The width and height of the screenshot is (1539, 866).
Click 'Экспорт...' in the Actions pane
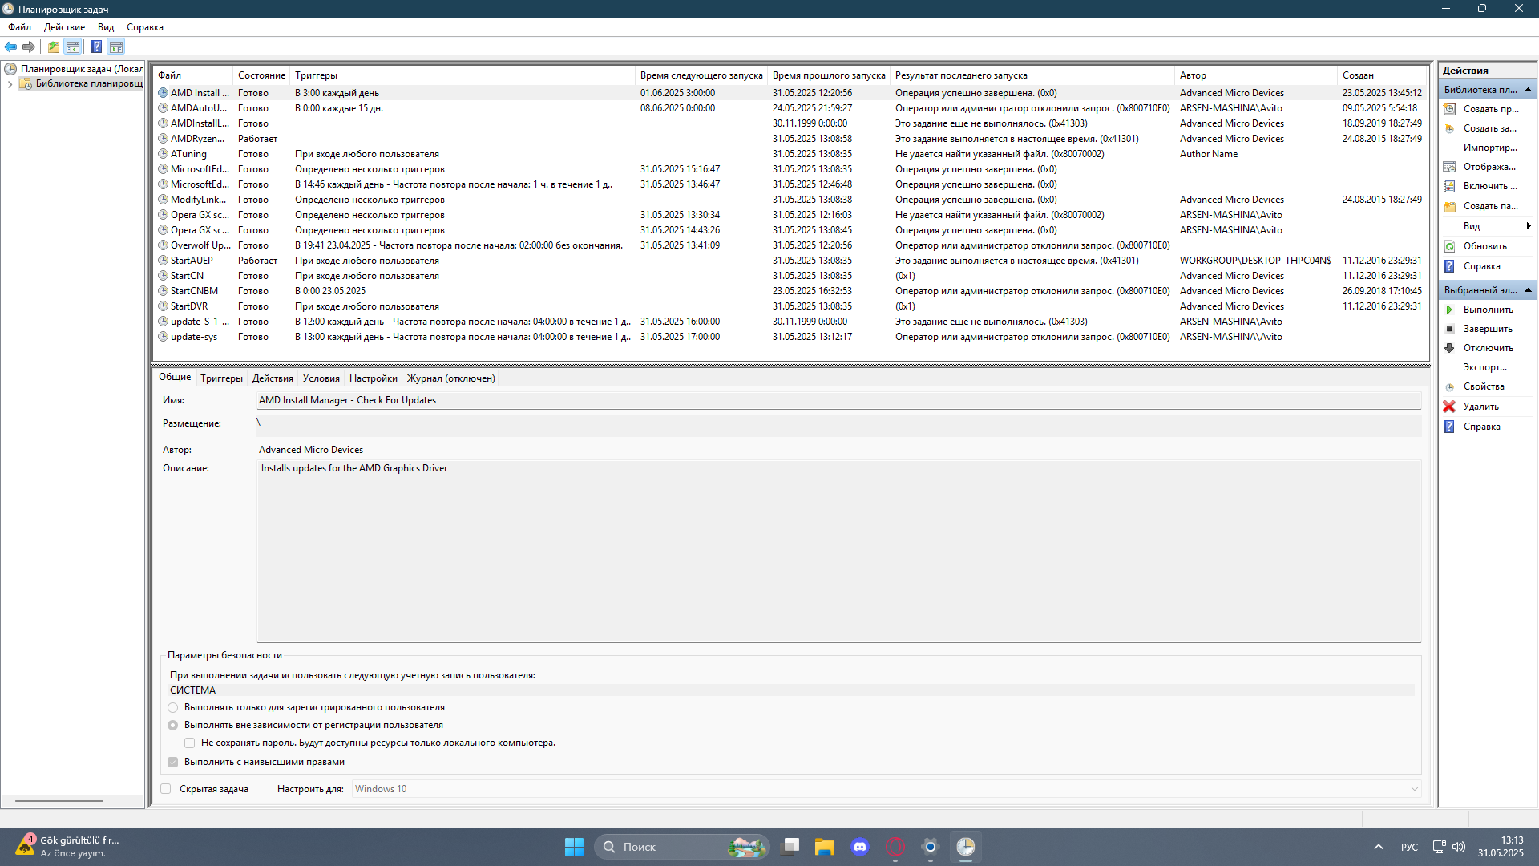[x=1484, y=367]
